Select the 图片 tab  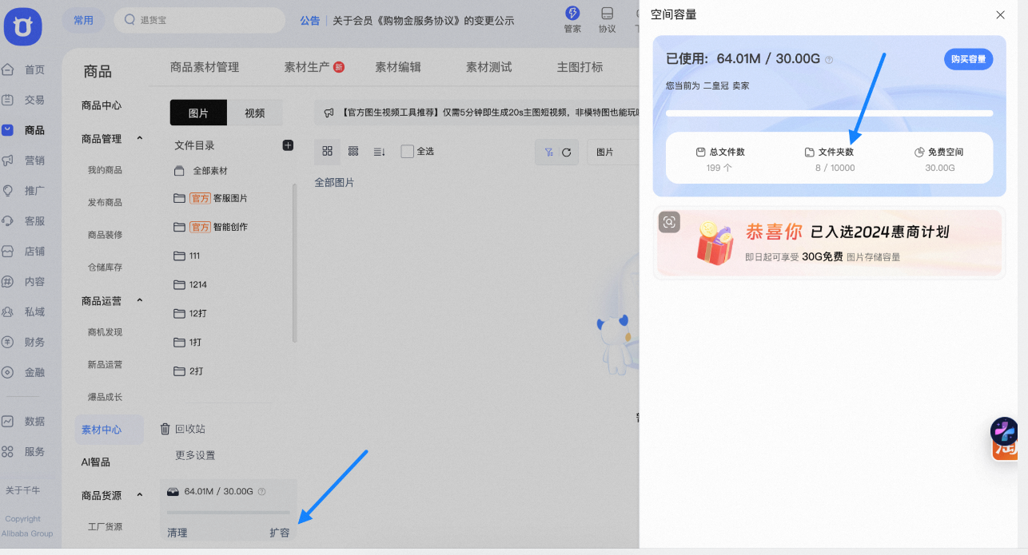[x=198, y=113]
